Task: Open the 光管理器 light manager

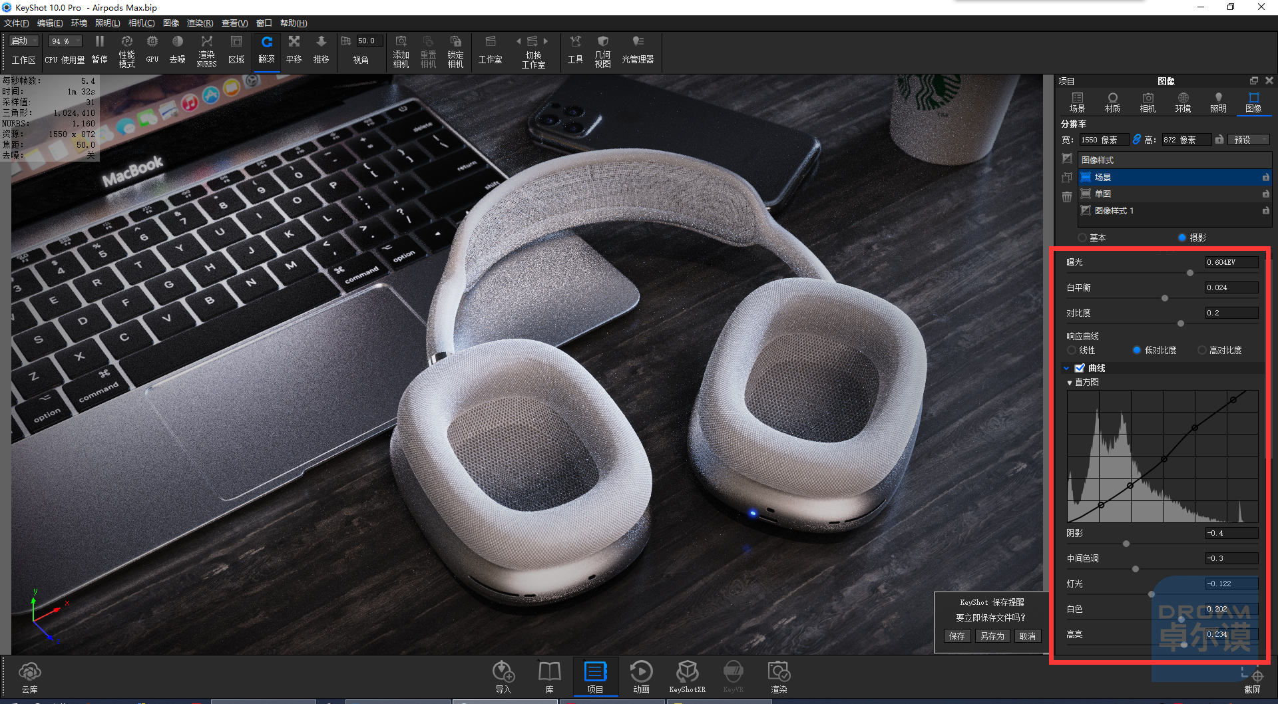Action: [x=638, y=42]
